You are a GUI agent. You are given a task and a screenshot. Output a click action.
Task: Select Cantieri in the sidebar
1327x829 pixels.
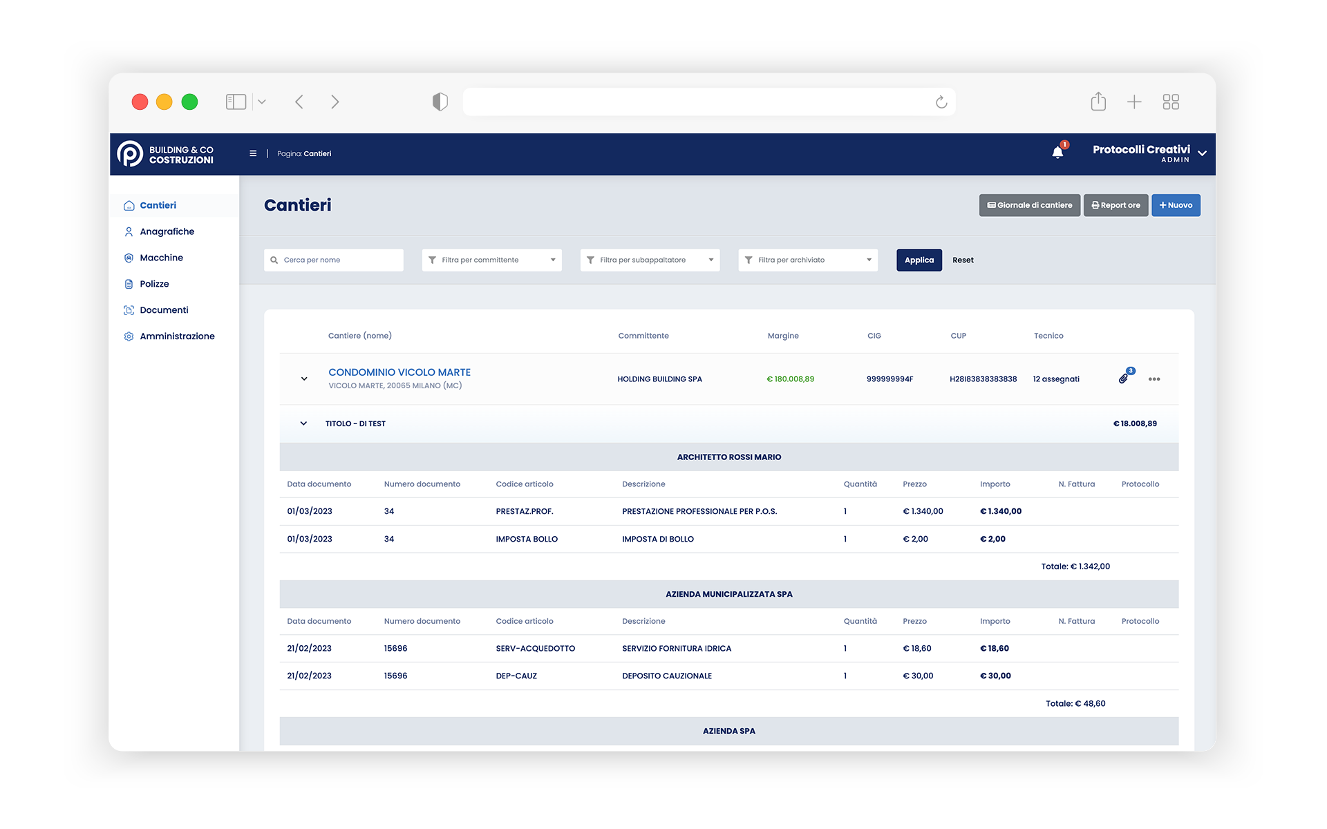point(174,205)
